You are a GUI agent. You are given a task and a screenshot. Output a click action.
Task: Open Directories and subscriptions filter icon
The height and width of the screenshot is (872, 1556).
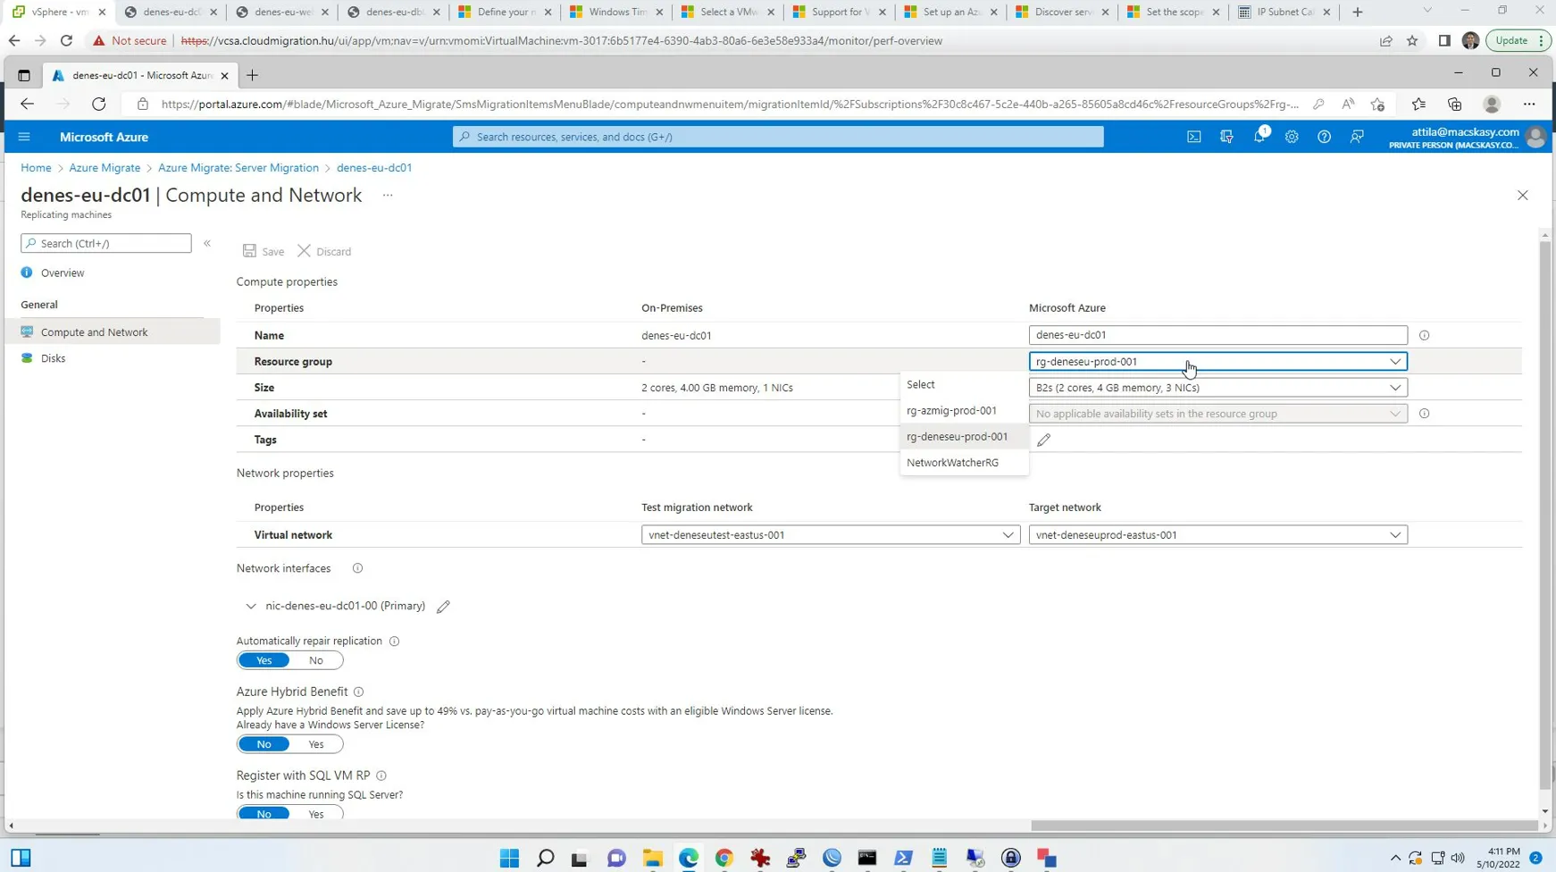[1226, 137]
